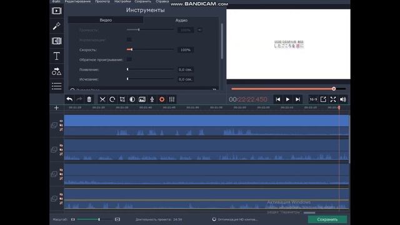Screen dimensions: 400x225
Task: Open the Справка menu
Action: 162,1
